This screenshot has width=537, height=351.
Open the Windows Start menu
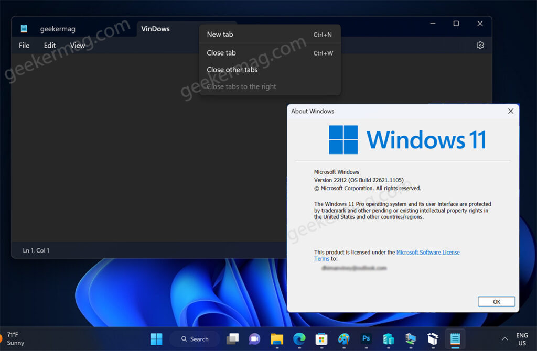pos(156,338)
